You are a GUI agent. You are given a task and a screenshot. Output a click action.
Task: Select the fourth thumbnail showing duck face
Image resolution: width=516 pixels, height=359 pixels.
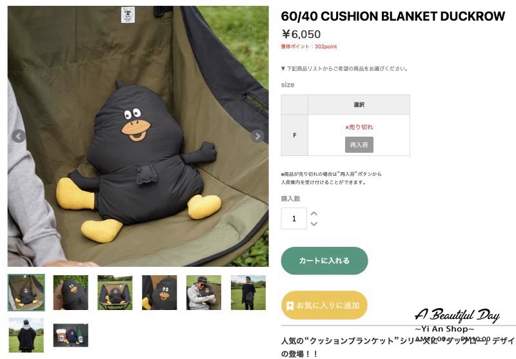[x=159, y=293]
